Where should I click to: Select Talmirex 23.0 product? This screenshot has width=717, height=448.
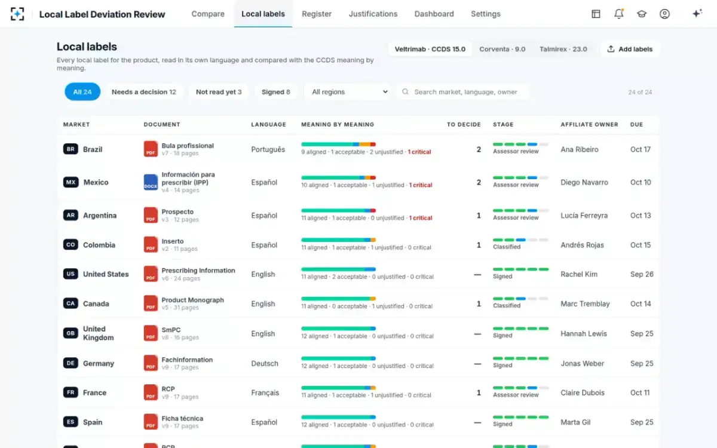tap(563, 49)
